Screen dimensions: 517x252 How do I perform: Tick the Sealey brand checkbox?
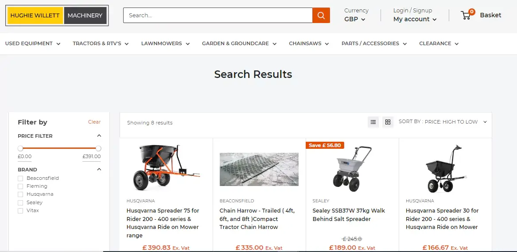point(20,202)
